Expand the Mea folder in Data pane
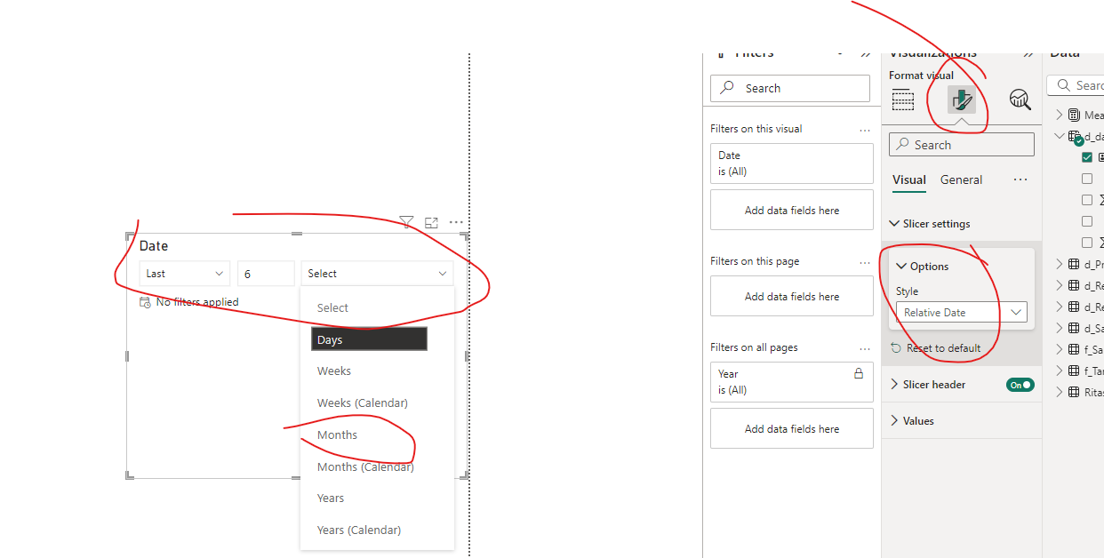This screenshot has height=558, width=1104. click(1059, 115)
